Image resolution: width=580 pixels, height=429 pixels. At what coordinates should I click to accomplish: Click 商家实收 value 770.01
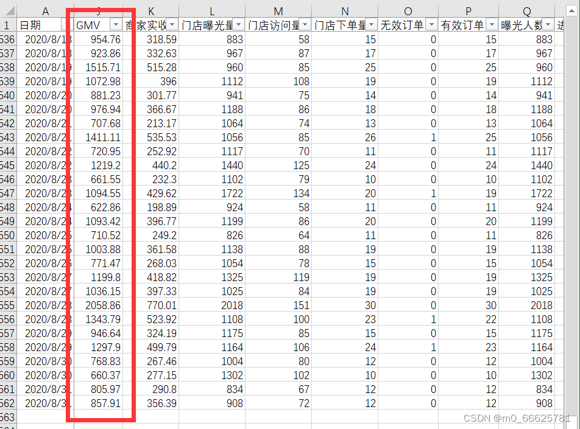[161, 305]
